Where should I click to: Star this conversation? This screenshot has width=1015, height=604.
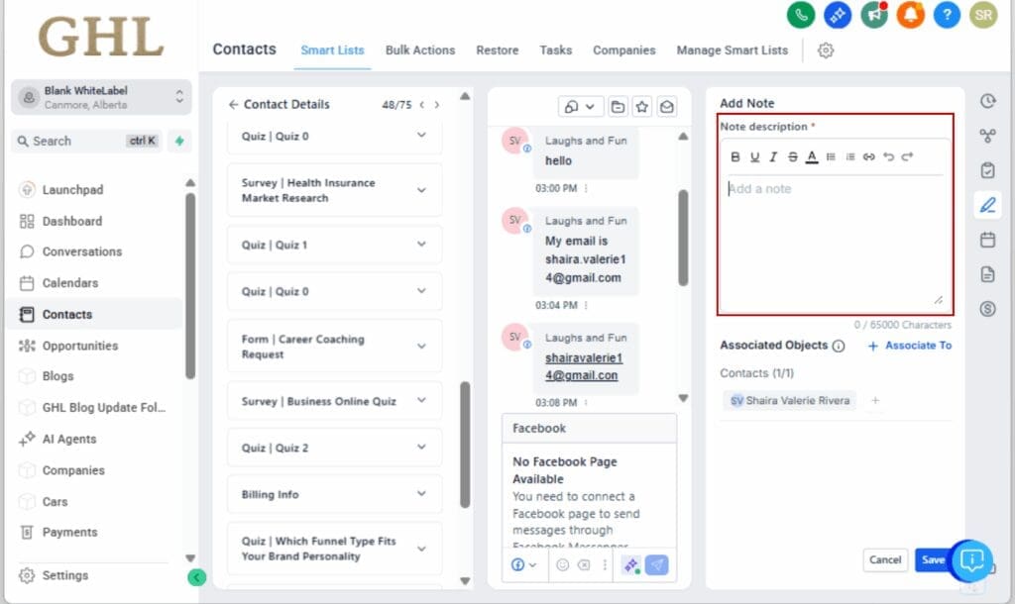(x=642, y=107)
